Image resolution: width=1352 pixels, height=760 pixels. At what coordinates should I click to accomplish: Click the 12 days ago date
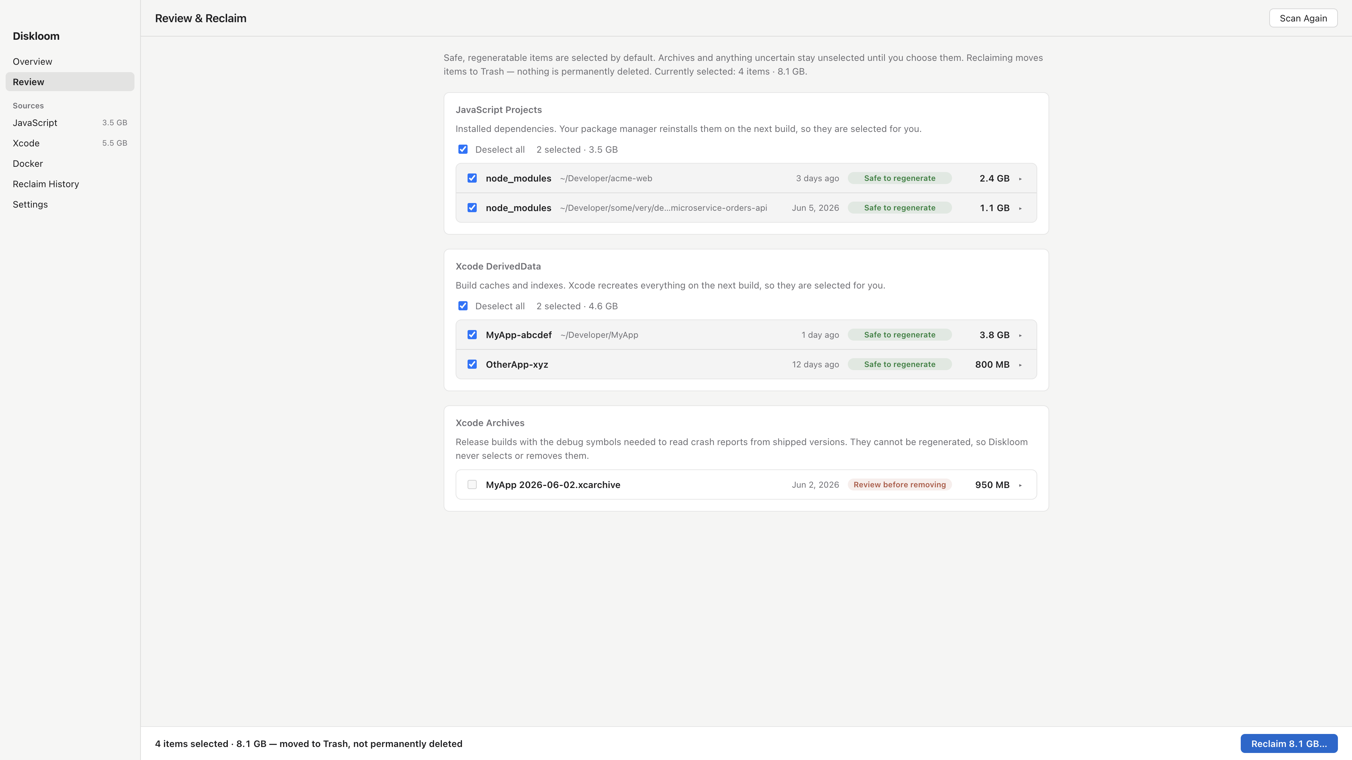[x=816, y=365]
